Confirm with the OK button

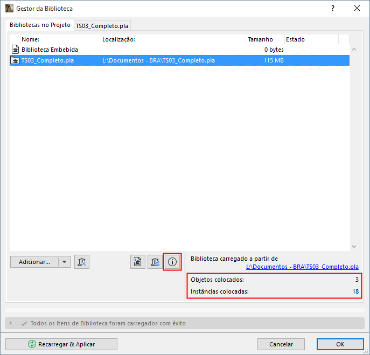[340, 344]
